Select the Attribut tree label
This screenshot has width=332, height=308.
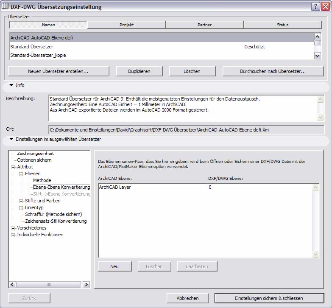click(25, 167)
